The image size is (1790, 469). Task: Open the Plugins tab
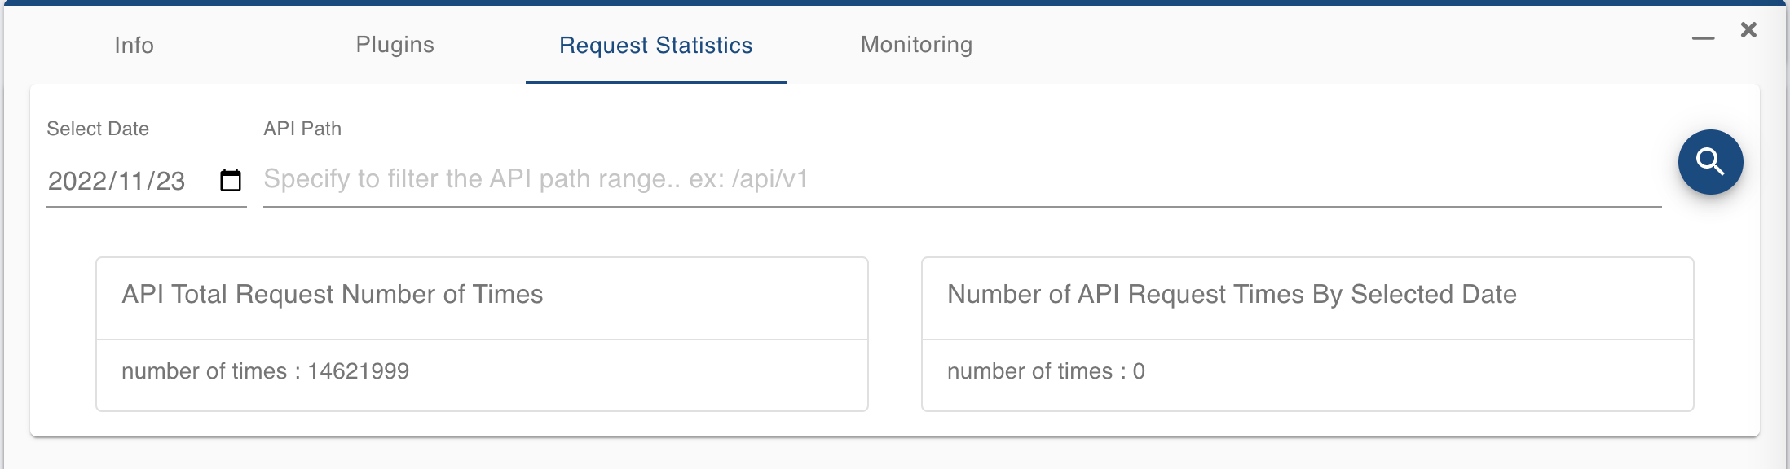pyautogui.click(x=395, y=45)
